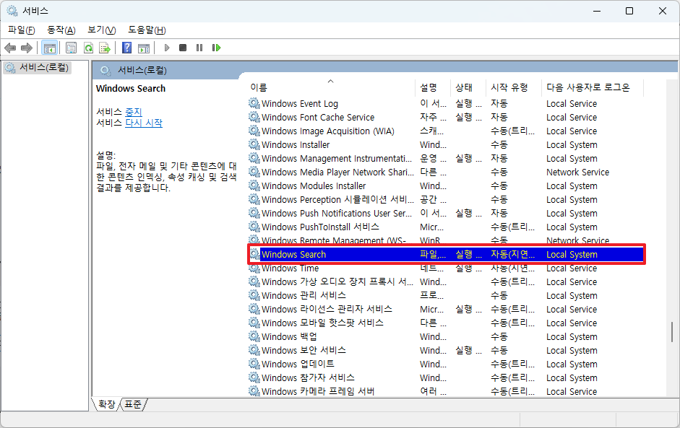Select Windows 카메라 프레임 서버 name
Screen dimensions: 680x428
(x=318, y=392)
